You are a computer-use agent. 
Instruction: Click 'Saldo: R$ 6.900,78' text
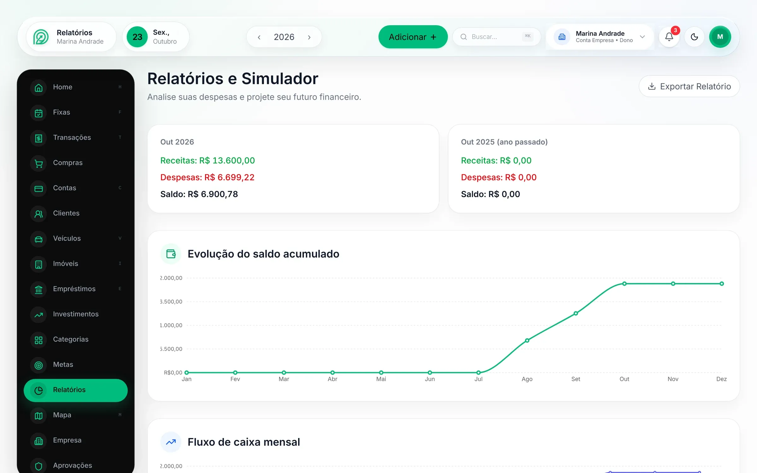pyautogui.click(x=199, y=194)
